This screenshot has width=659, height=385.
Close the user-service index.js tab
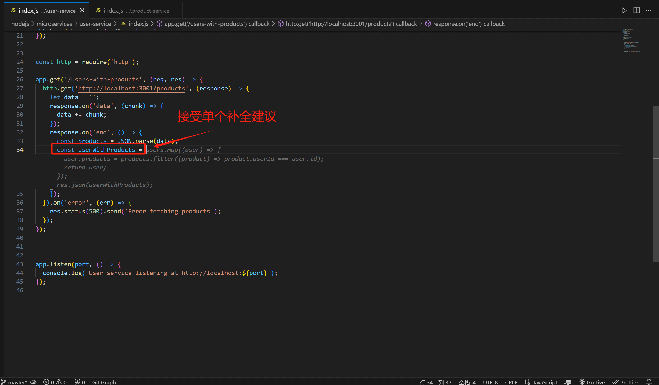82,11
